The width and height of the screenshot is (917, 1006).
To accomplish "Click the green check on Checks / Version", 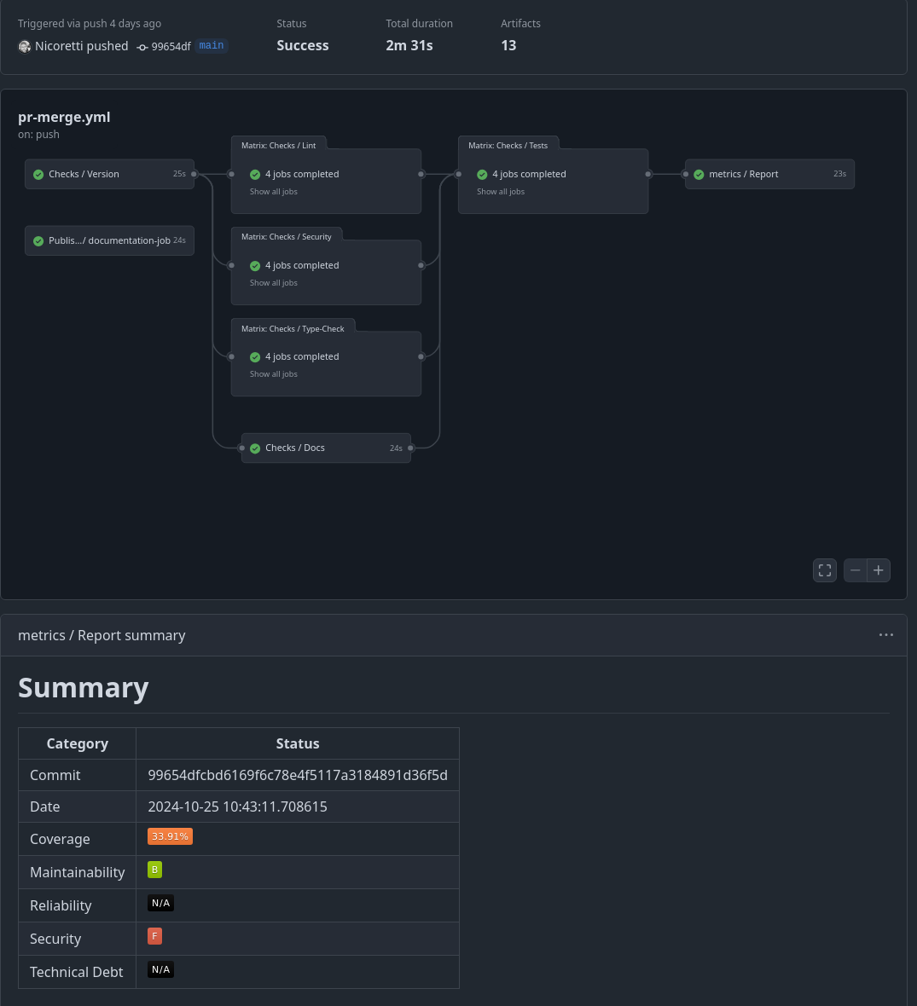I will (x=38, y=174).
